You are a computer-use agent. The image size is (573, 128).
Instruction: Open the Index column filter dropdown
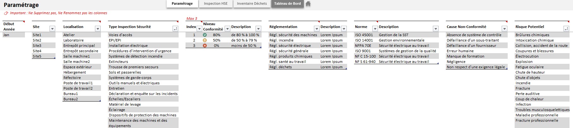coord(199,29)
